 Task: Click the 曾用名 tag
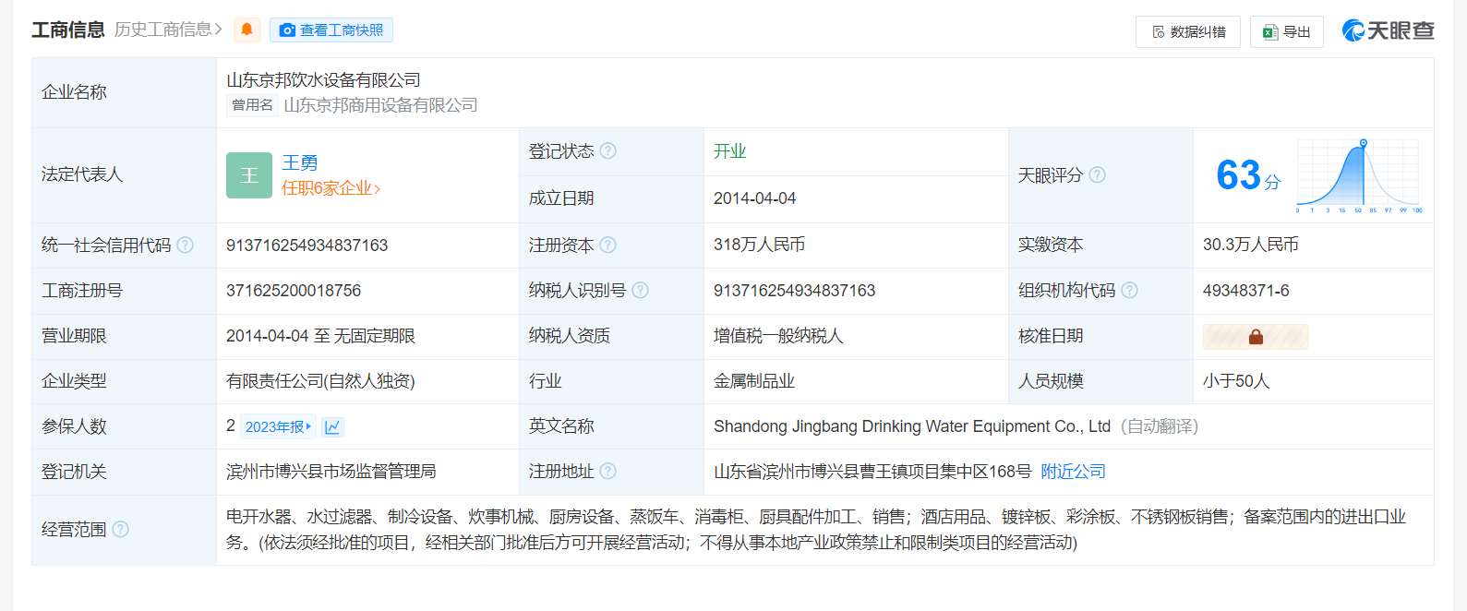pos(252,105)
